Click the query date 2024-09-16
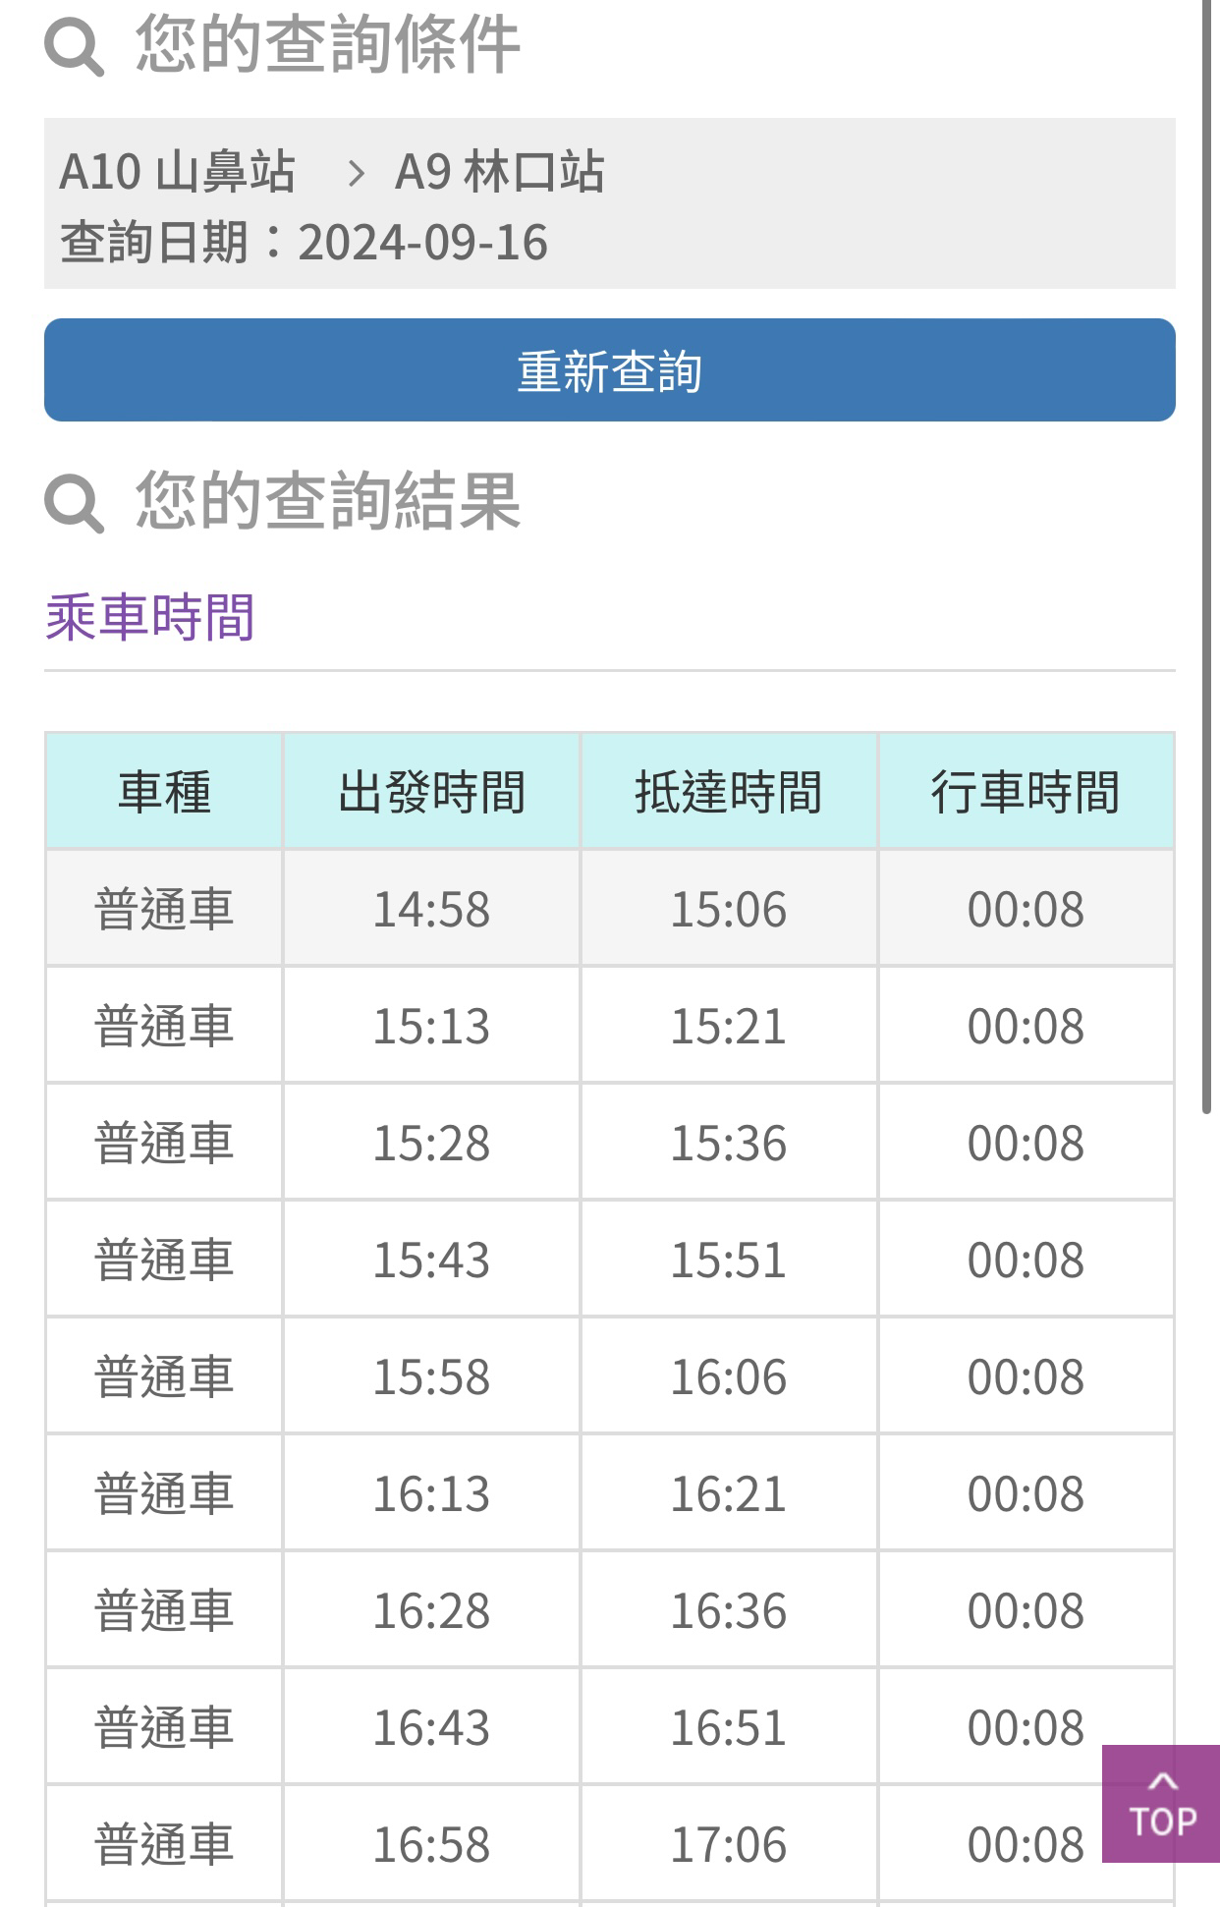The width and height of the screenshot is (1220, 1907). click(422, 243)
